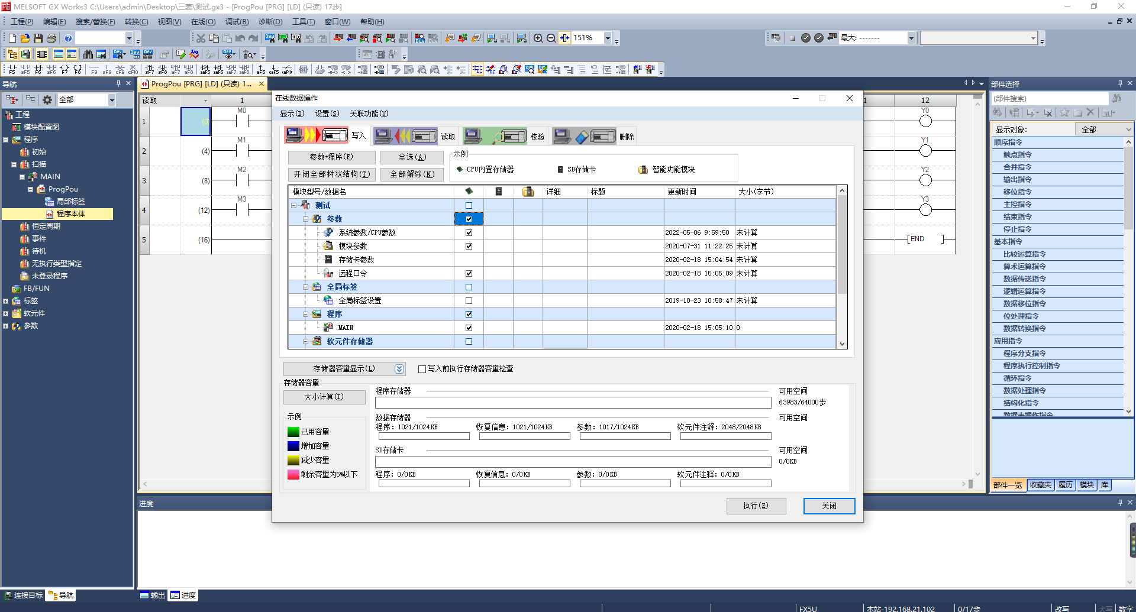Insert application instruction with F8 icon

tap(78, 69)
